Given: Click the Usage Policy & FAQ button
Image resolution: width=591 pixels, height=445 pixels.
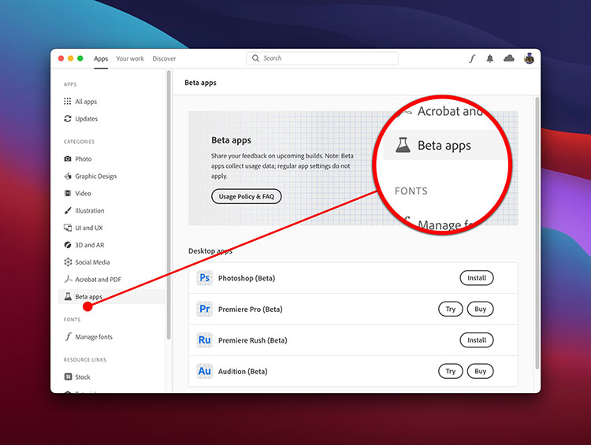Looking at the screenshot, I should [x=247, y=196].
